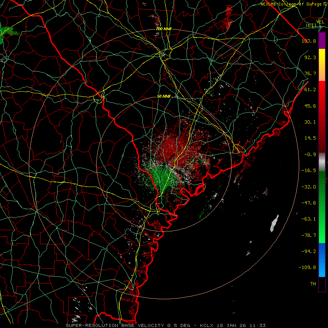Click the large green inbound velocity area
The height and width of the screenshot is (328, 328).
point(162,177)
